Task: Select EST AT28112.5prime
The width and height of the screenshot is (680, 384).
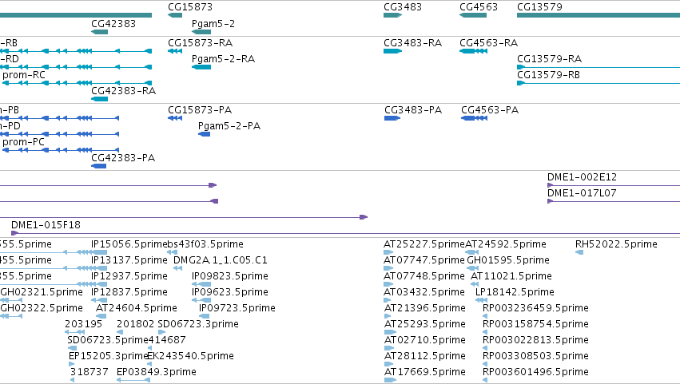Action: click(425, 357)
